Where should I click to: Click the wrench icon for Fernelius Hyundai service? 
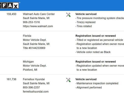pos(68,80)
